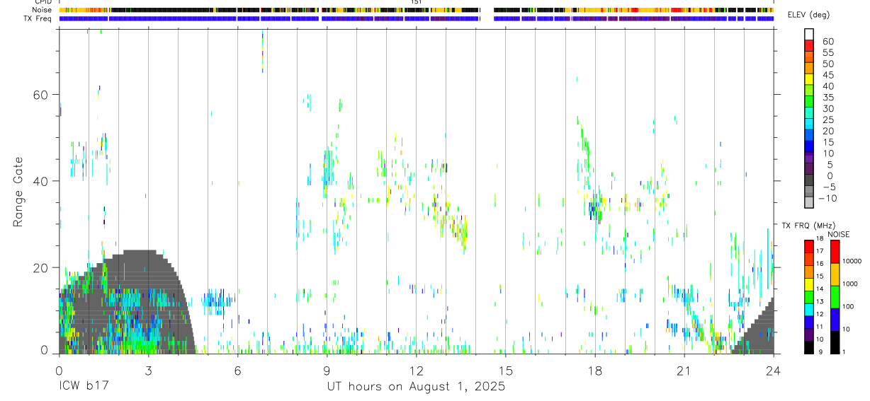Click the 'TX Freq' row label at top left
Viewport: 870px width, 401px height.
38,18
